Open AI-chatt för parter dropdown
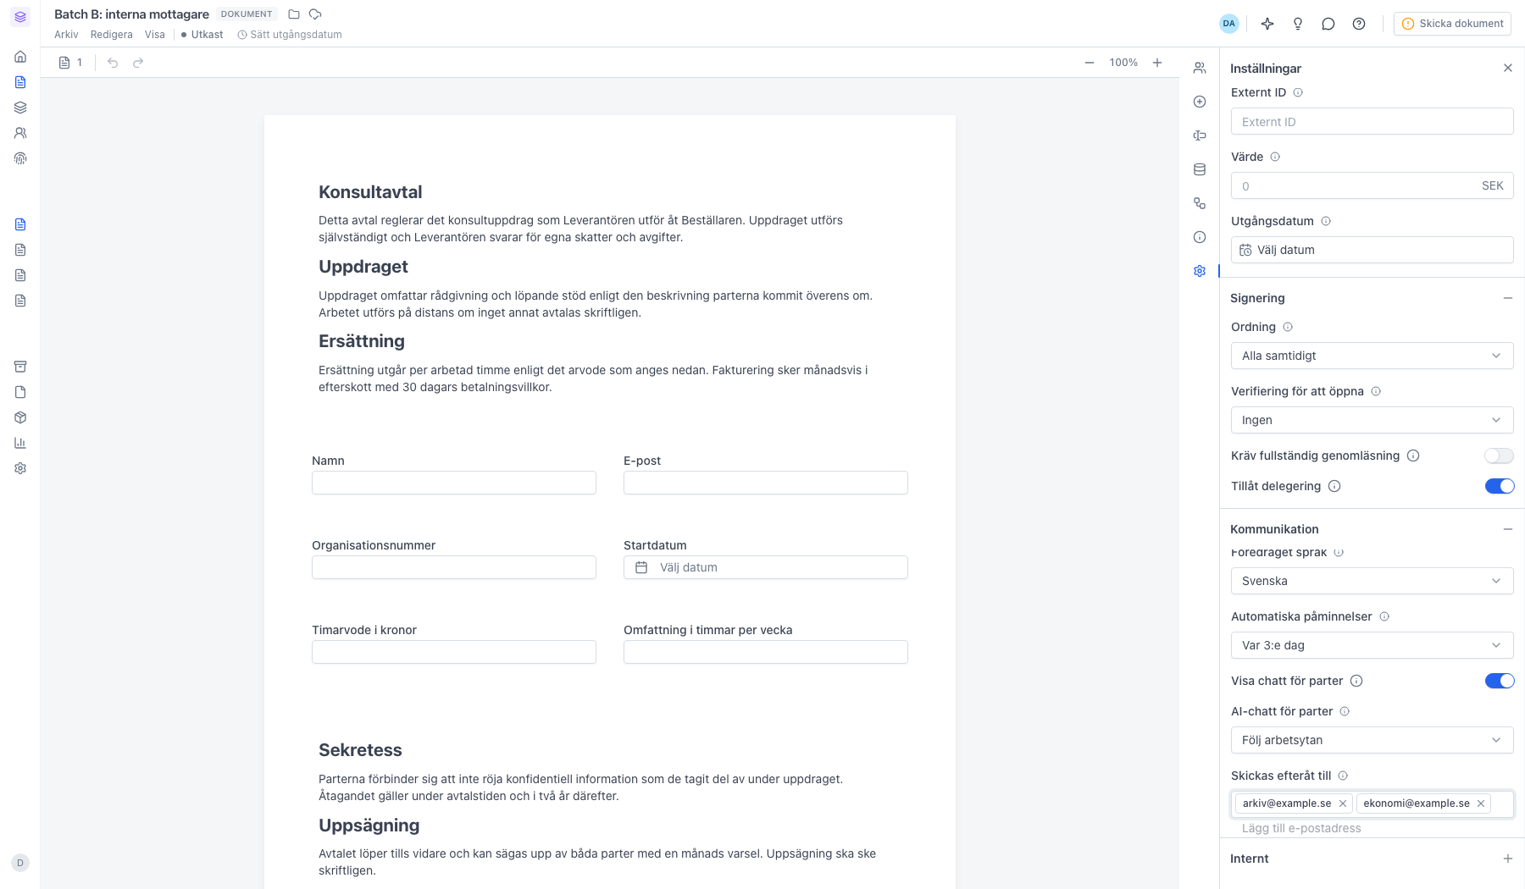This screenshot has width=1525, height=889. [x=1372, y=740]
